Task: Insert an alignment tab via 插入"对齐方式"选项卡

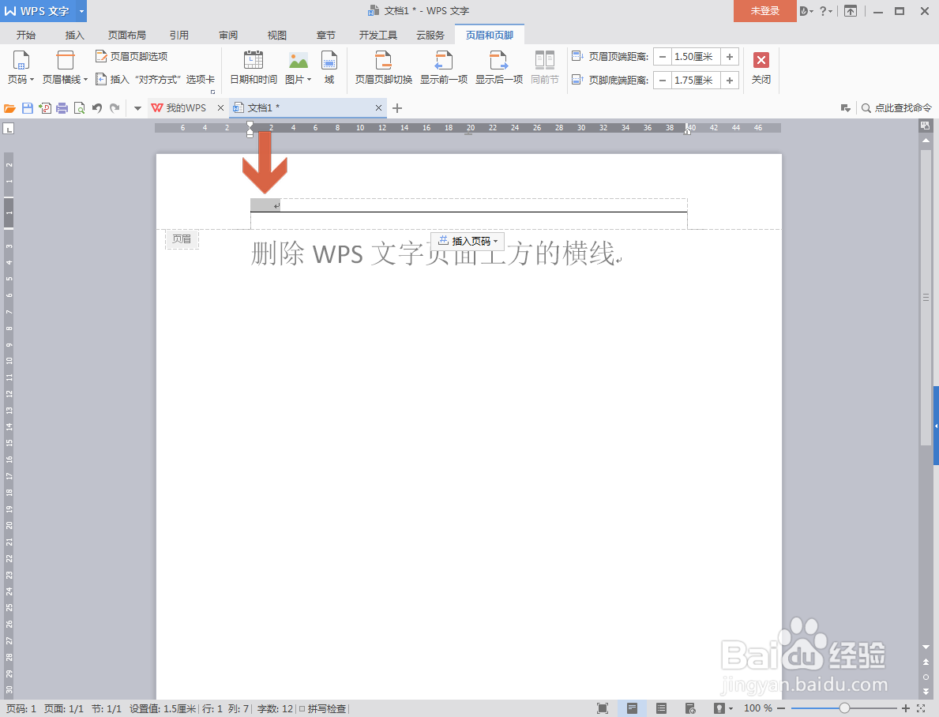Action: point(155,79)
